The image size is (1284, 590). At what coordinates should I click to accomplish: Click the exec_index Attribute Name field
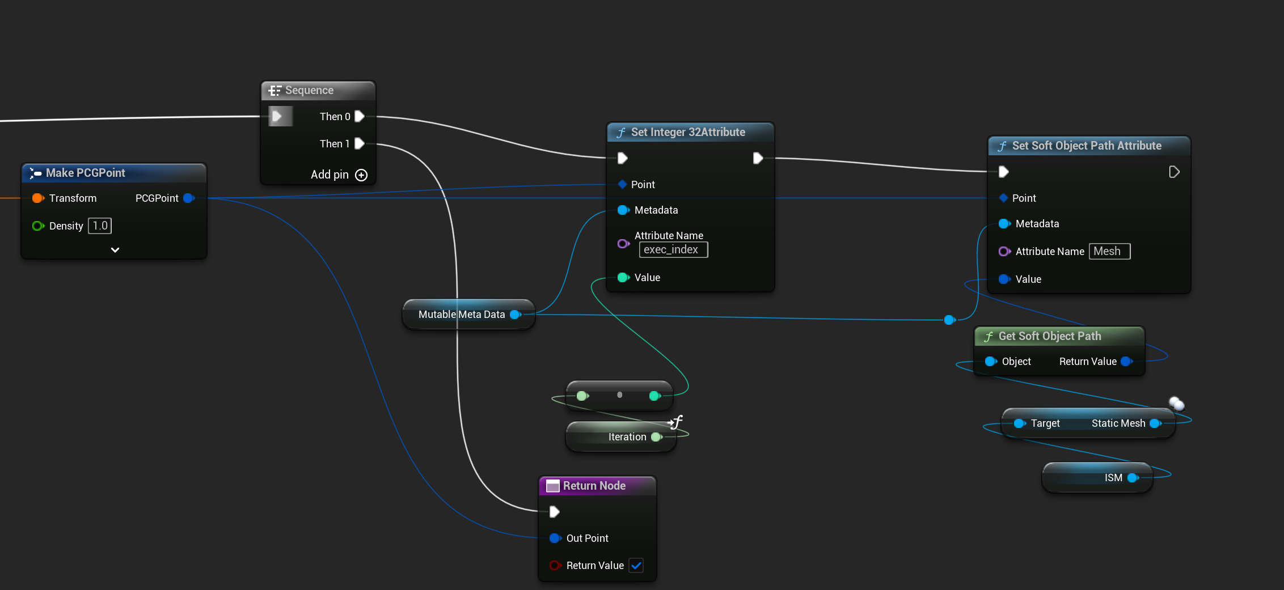(x=673, y=249)
